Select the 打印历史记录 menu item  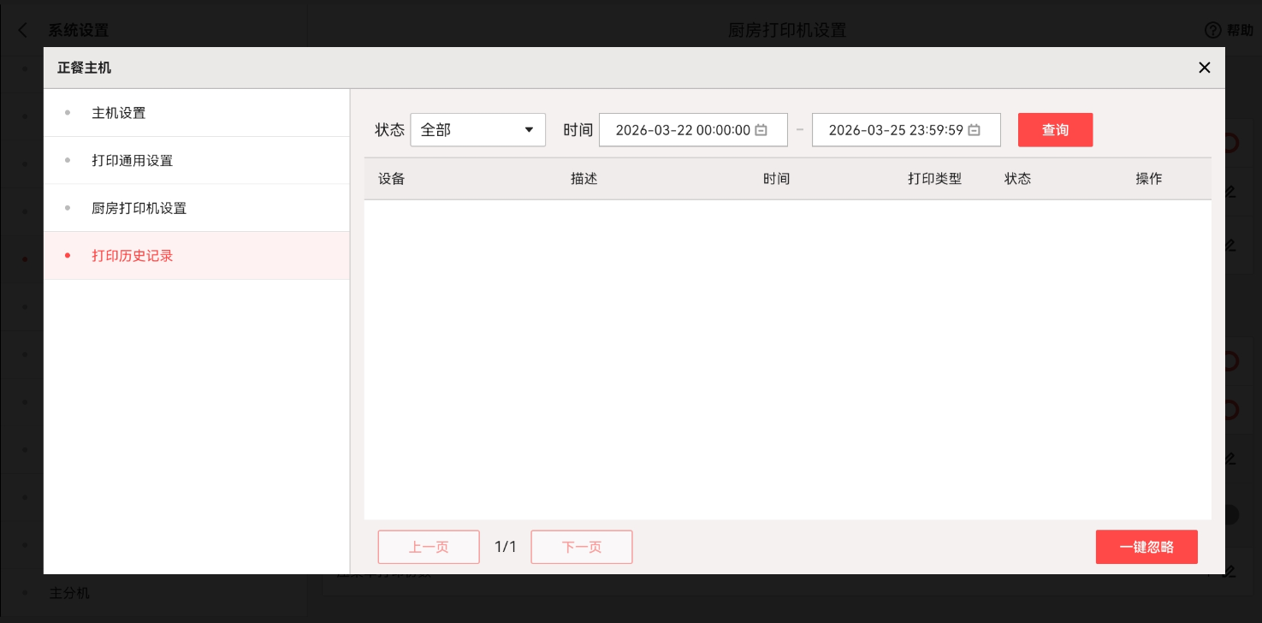point(132,256)
